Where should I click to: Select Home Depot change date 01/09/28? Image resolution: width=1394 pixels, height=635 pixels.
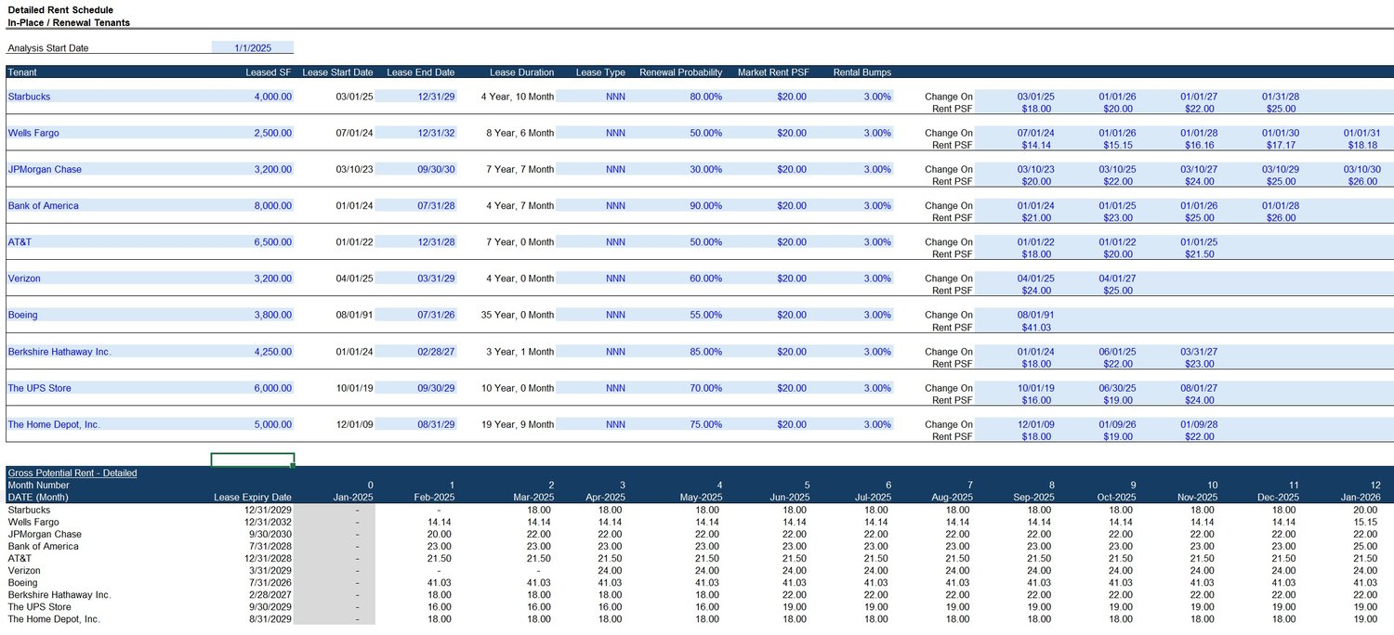(x=1199, y=424)
